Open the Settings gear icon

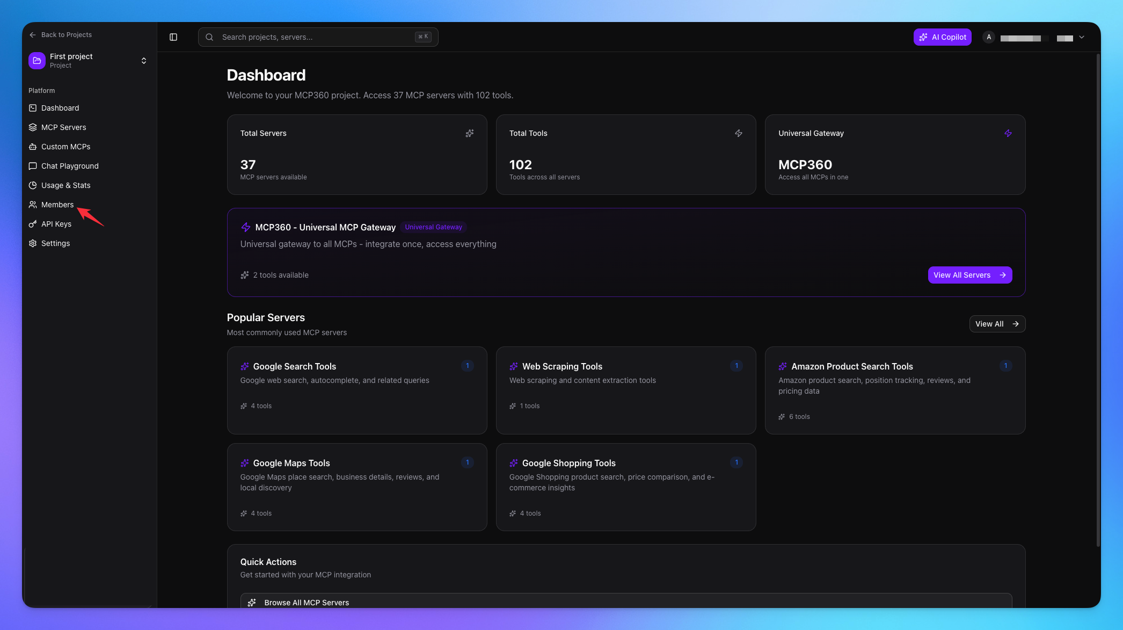tap(33, 243)
